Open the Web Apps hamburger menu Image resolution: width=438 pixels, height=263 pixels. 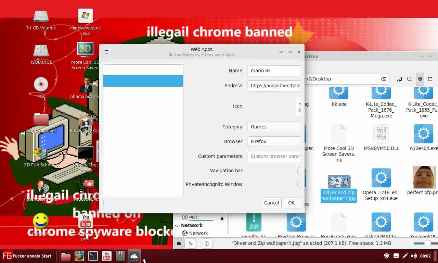pyautogui.click(x=106, y=52)
